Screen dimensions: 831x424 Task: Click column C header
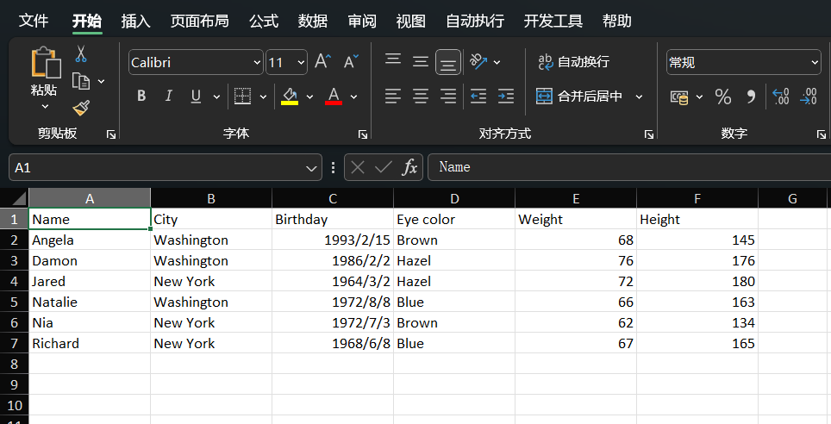333,199
